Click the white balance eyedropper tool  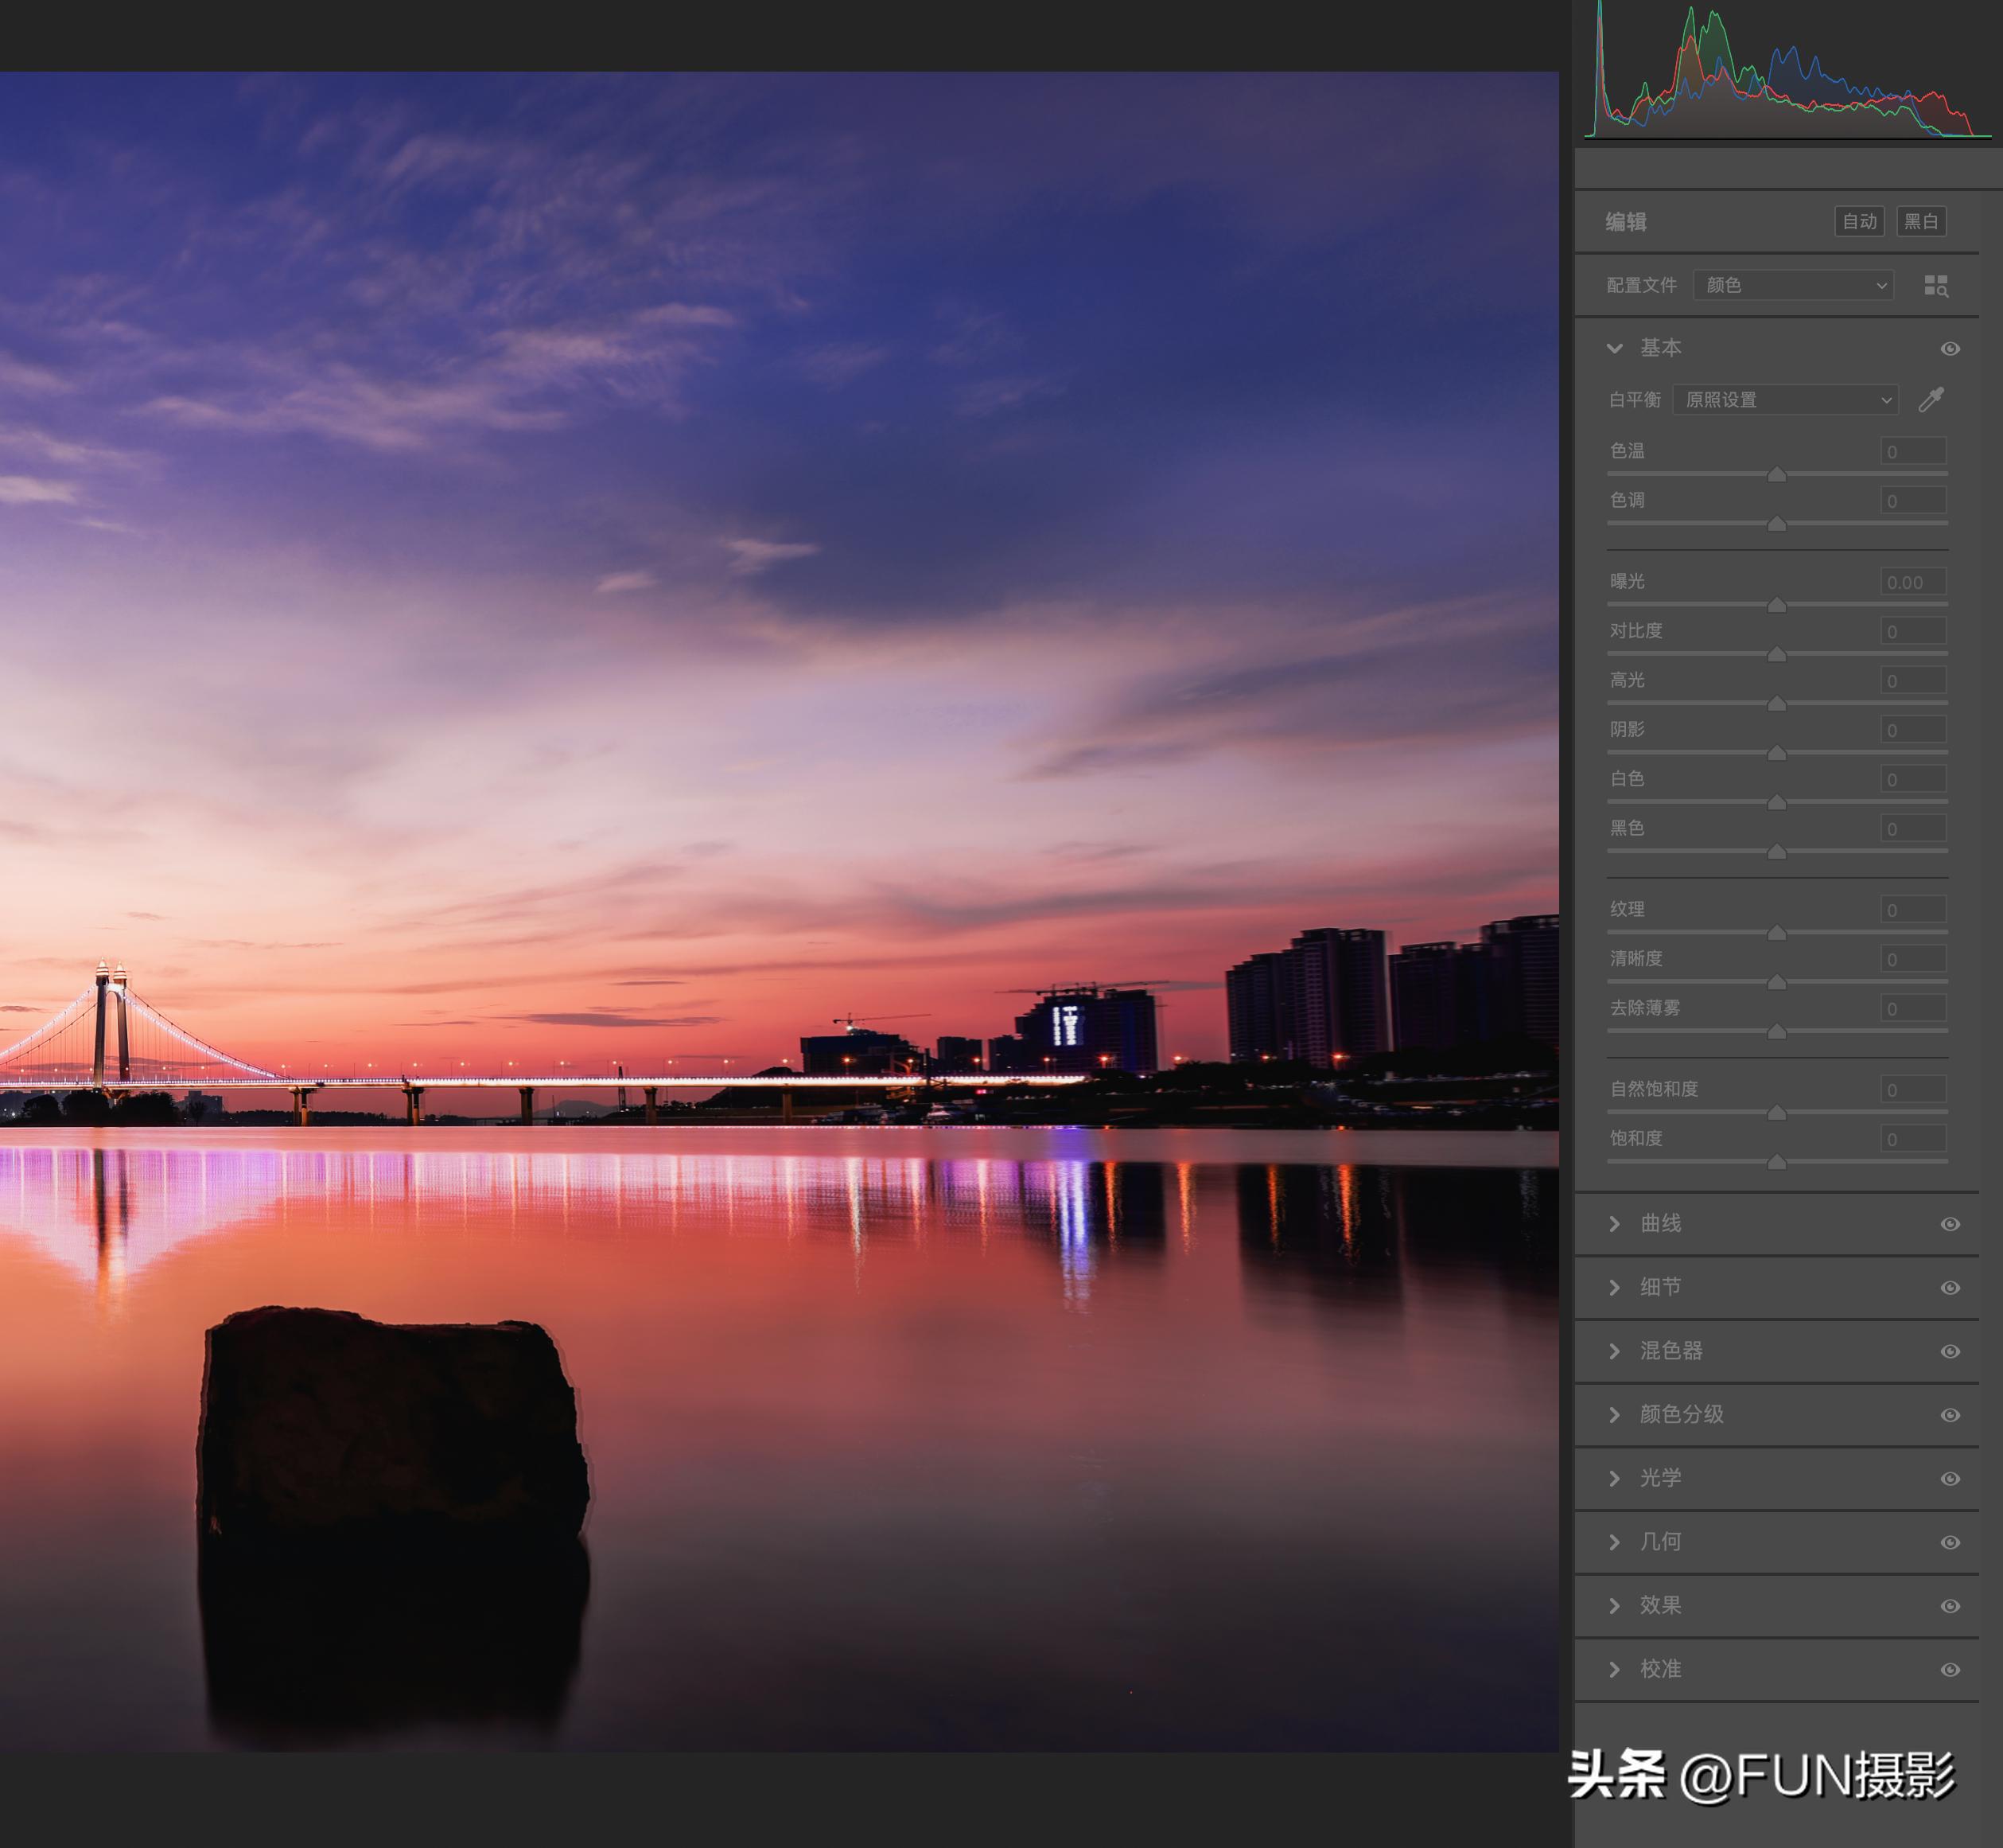(x=1931, y=400)
